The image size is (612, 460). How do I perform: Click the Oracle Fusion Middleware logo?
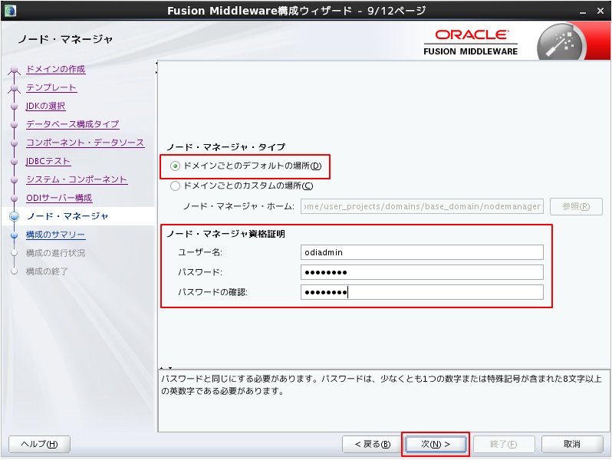coord(471,43)
